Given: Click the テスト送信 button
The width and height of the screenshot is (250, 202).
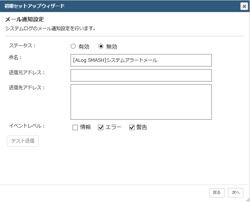Looking at the screenshot, I should tap(23, 141).
